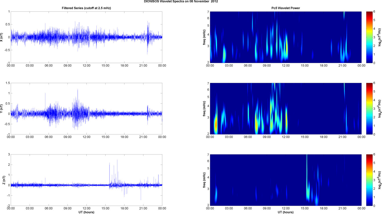Click the 'Z (nT)' axis label

tap(4, 180)
